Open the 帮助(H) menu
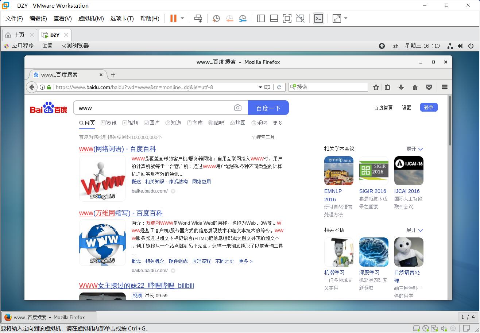 pos(150,19)
